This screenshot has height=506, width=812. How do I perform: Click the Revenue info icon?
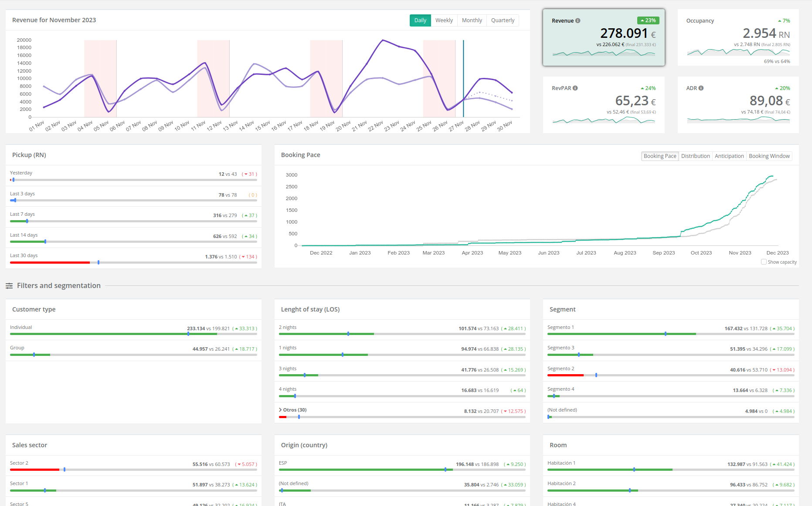(x=578, y=20)
